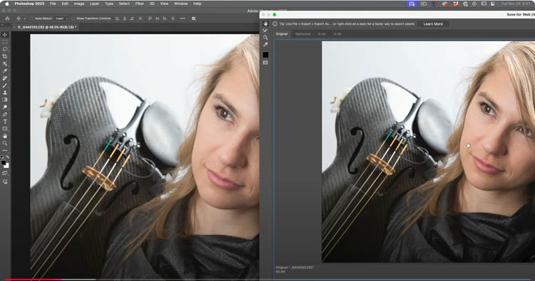Select the Spot Healing Brush tool

pos(5,78)
